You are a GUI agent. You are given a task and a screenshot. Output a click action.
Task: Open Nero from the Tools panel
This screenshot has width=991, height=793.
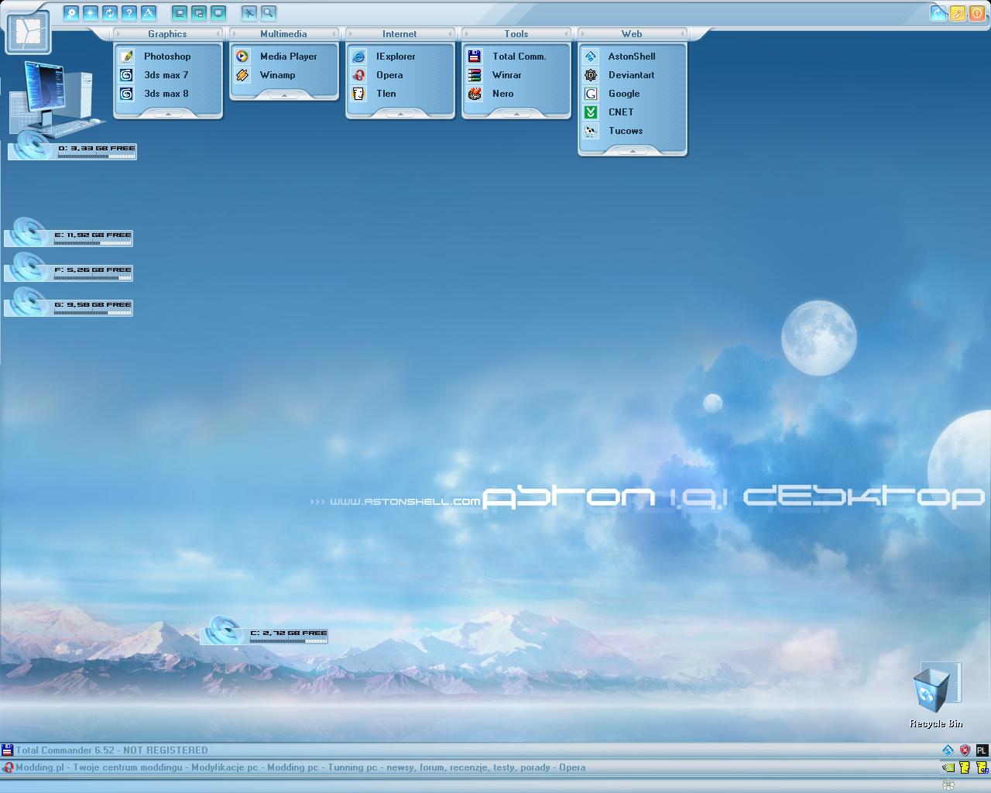point(502,94)
